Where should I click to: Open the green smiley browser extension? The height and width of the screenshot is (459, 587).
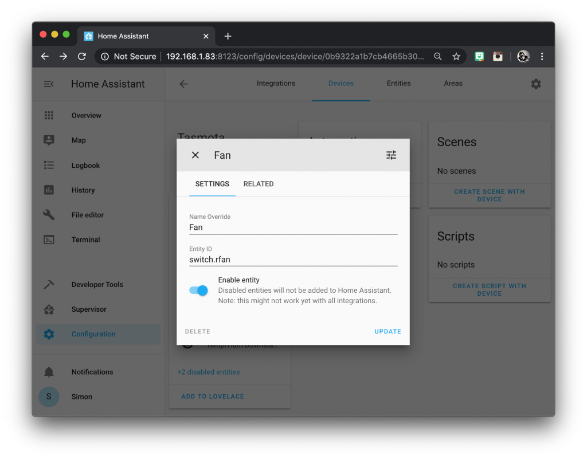click(x=479, y=57)
